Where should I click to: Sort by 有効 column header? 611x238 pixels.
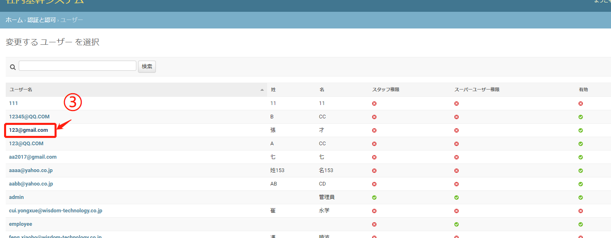tap(583, 90)
